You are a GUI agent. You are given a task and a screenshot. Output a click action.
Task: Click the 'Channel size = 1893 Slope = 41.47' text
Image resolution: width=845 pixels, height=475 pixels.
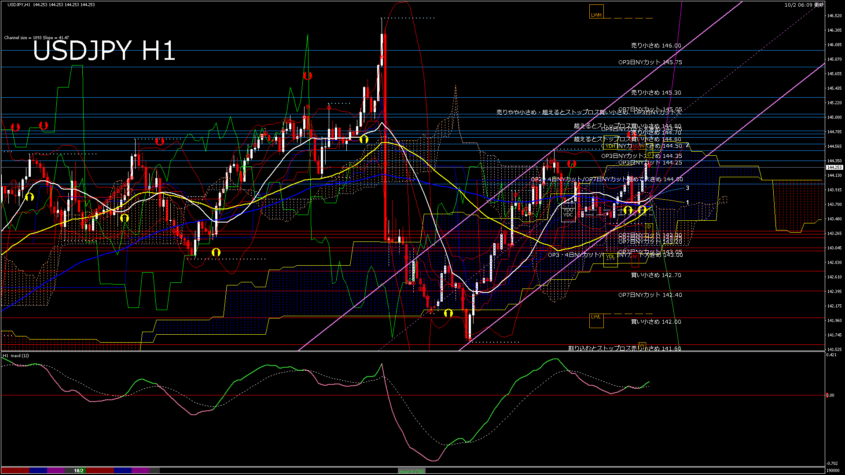(37, 38)
